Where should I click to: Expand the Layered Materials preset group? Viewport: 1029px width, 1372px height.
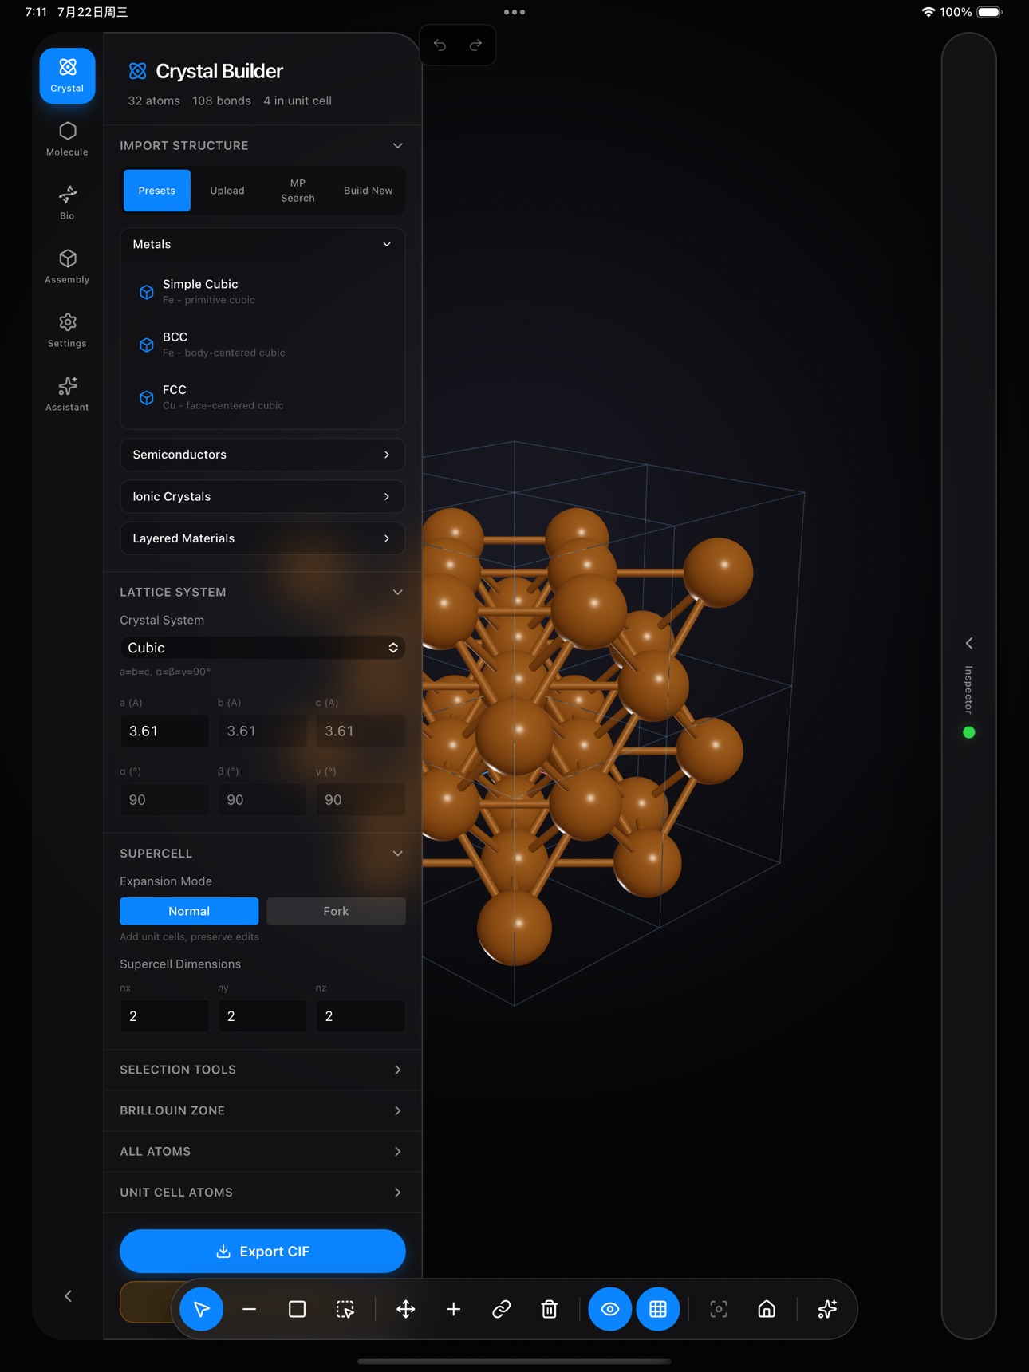262,538
